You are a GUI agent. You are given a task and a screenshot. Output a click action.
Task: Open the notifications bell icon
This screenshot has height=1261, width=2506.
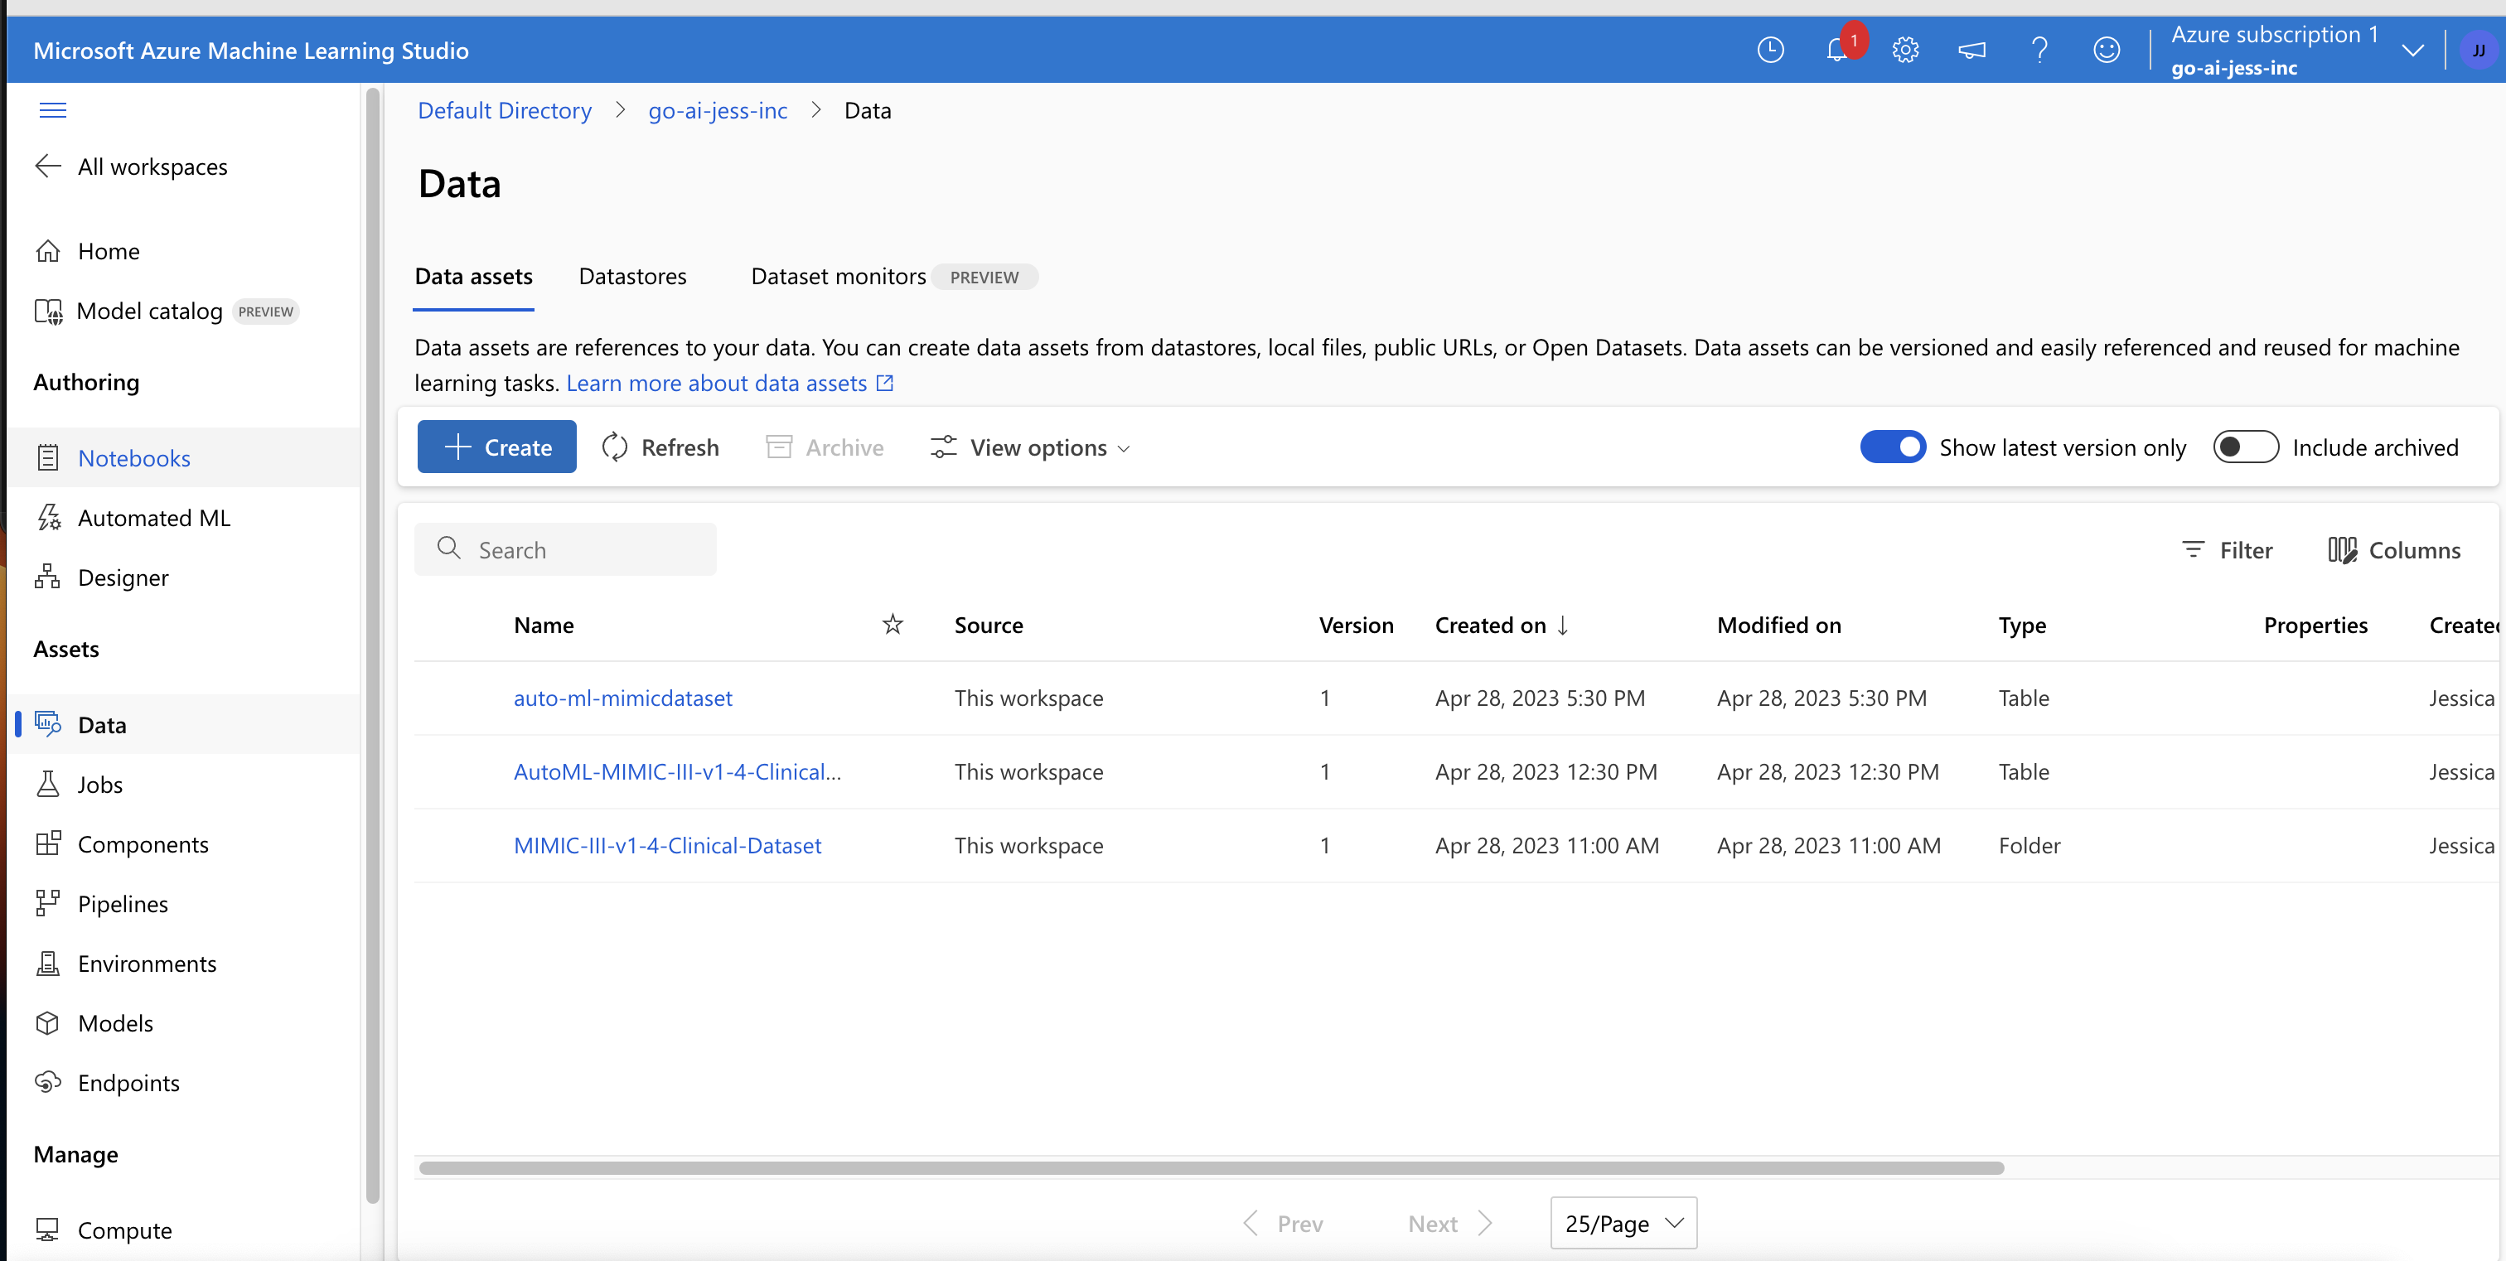1836,51
